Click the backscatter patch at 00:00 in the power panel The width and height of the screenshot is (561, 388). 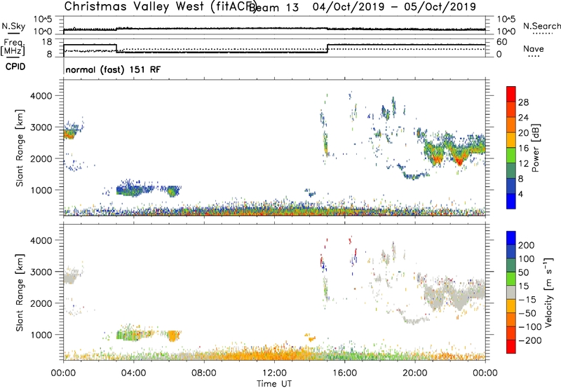69,134
